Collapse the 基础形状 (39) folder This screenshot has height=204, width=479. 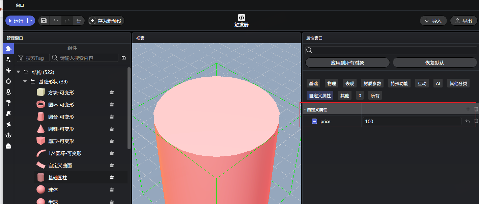(25, 81)
